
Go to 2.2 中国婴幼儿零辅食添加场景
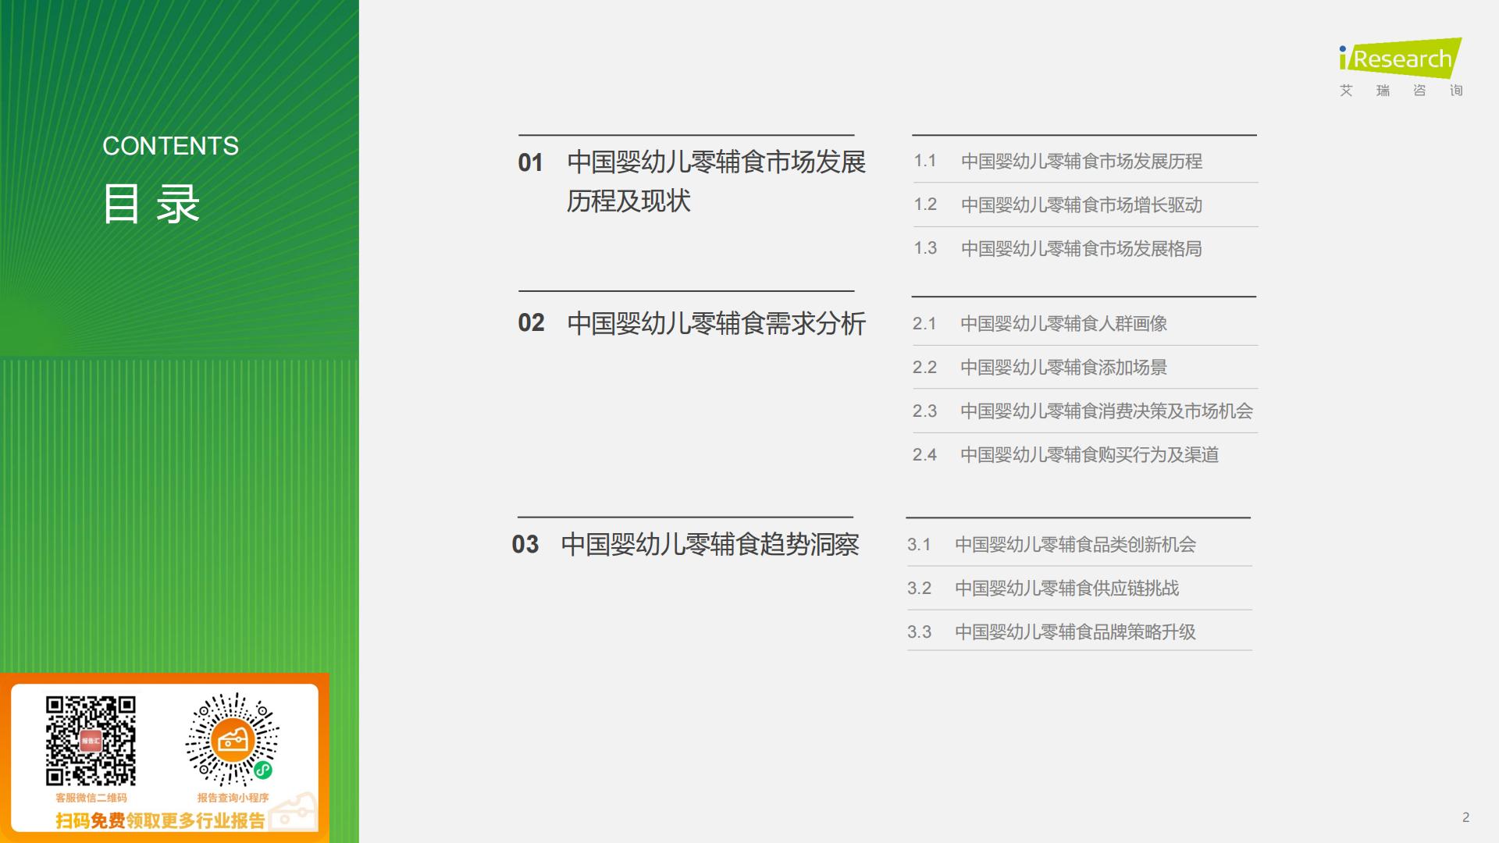[x=1040, y=367]
